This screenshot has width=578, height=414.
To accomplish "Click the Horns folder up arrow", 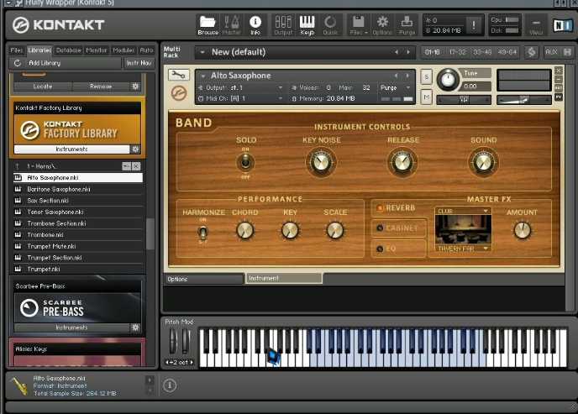I will [x=18, y=166].
